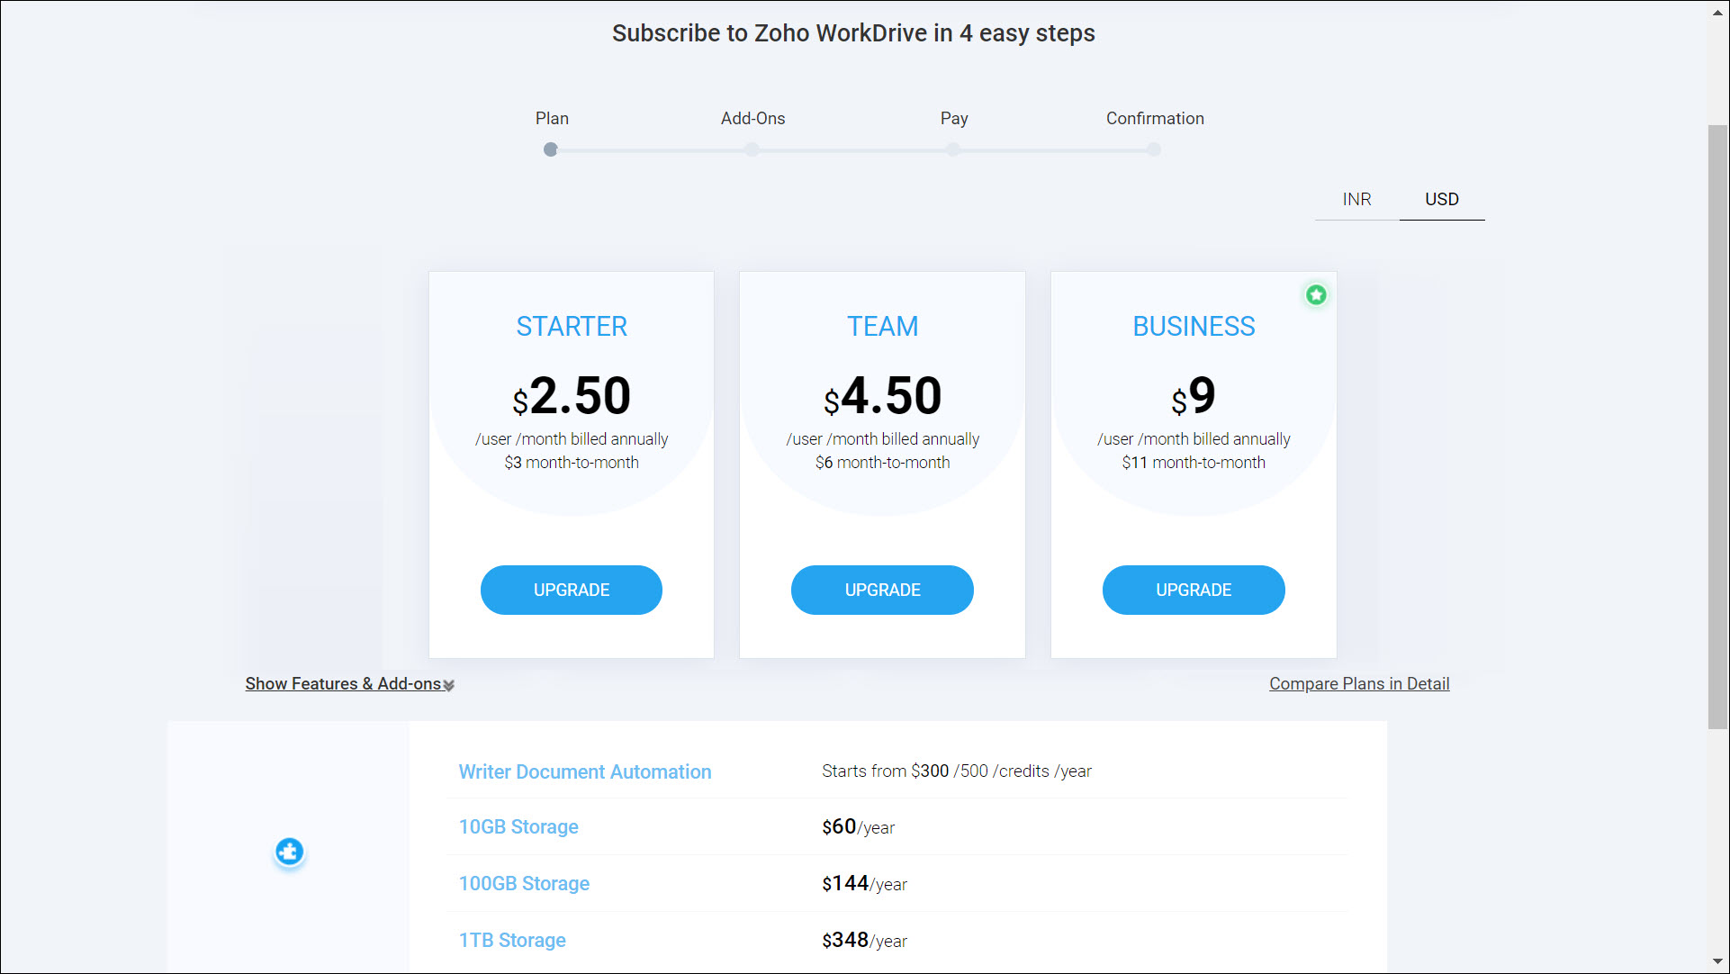Select the 10GB Storage add-on
The height and width of the screenshot is (974, 1730).
click(x=518, y=827)
